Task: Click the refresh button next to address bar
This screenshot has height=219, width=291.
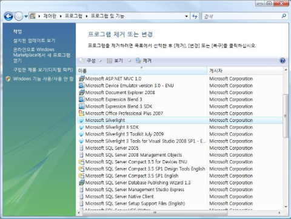Action: (x=195, y=16)
